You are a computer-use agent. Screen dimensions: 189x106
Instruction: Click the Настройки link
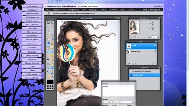pos(158,6)
